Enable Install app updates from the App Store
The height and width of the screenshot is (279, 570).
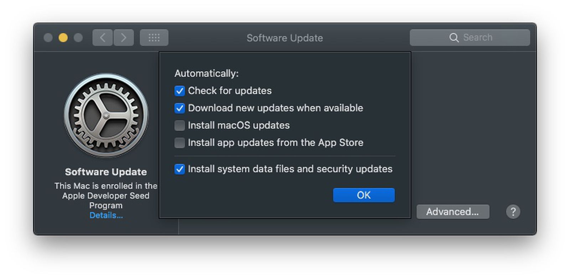180,143
